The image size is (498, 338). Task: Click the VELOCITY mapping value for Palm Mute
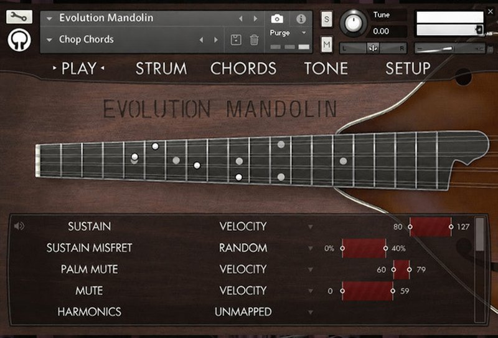coord(243,269)
